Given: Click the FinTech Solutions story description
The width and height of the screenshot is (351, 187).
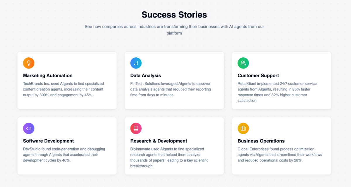Looking at the screenshot, I should click(171, 89).
